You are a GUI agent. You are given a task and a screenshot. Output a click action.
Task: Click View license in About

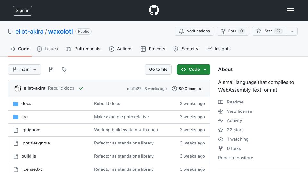239,111
